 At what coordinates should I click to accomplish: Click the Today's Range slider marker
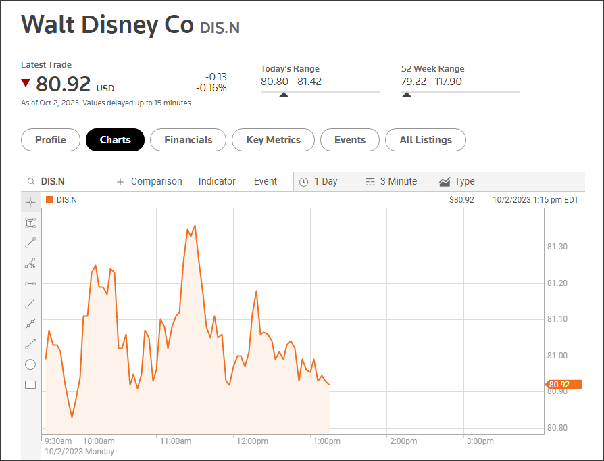[284, 95]
